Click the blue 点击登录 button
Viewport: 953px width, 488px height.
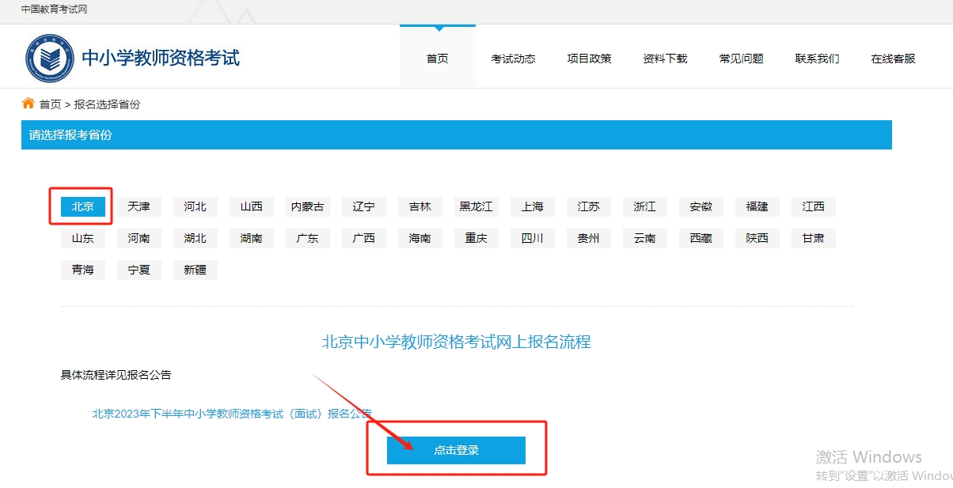pyautogui.click(x=456, y=450)
